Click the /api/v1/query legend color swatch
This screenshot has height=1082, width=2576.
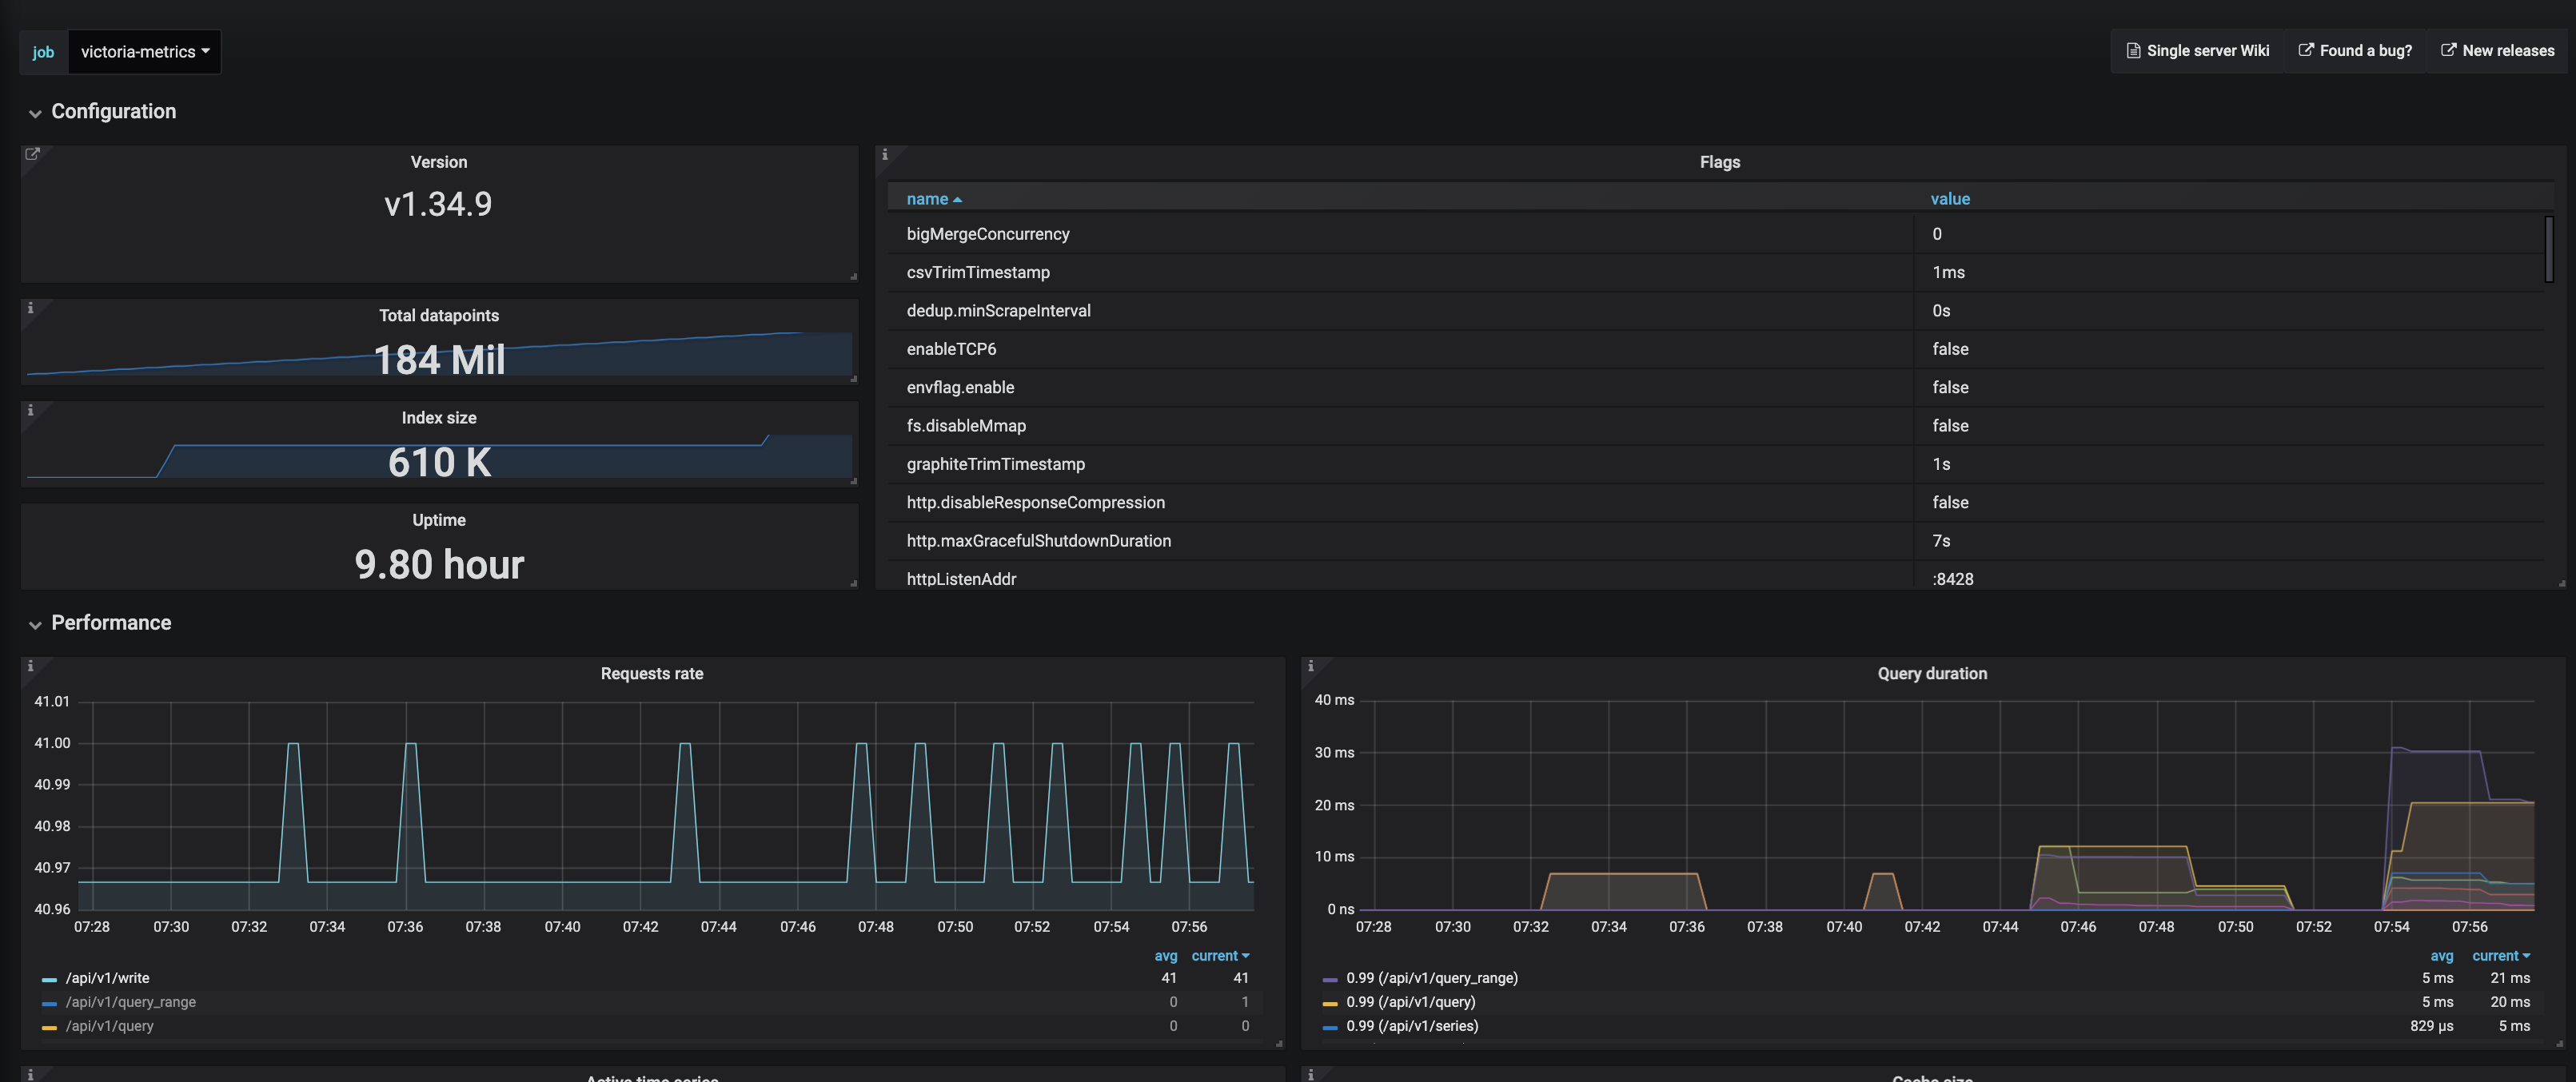pyautogui.click(x=49, y=1027)
